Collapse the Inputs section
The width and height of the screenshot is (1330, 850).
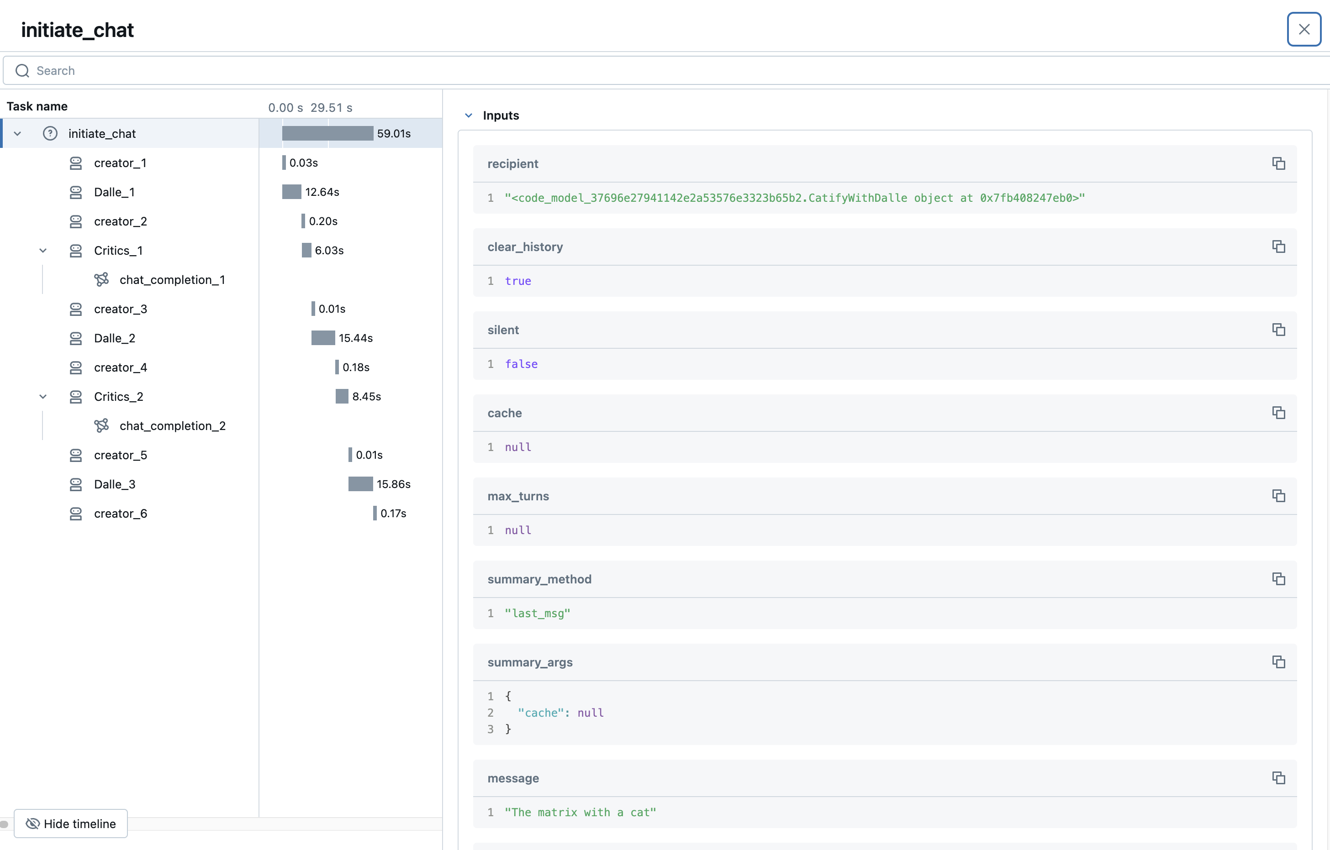(469, 115)
